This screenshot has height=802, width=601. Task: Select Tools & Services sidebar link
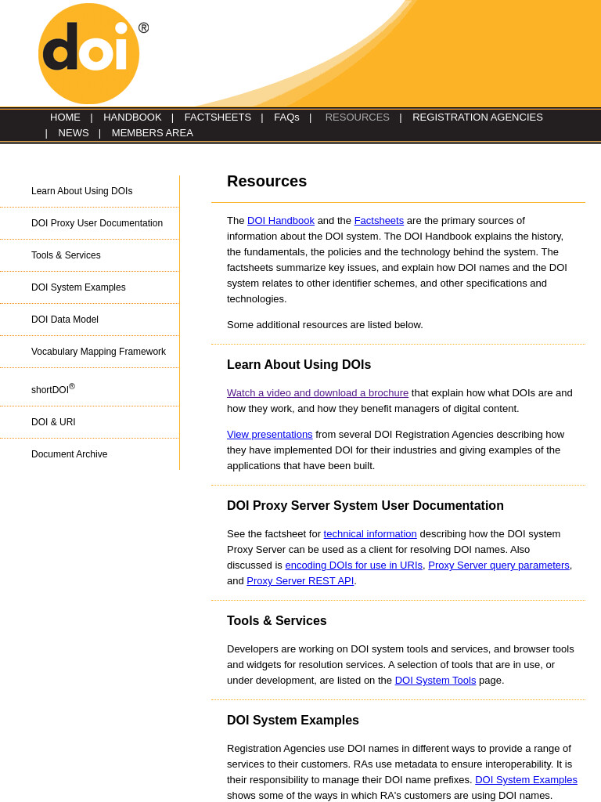66,255
